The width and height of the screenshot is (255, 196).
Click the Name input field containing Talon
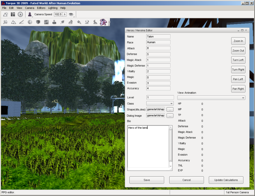pos(158,37)
